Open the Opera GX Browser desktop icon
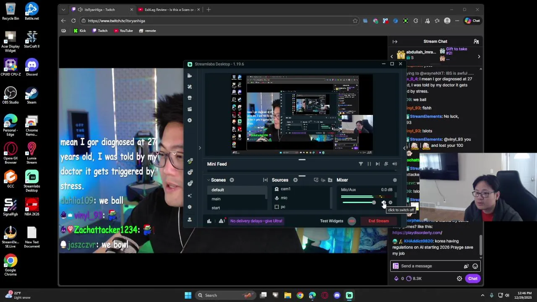Viewport: 537px width, 302px height. 10,154
